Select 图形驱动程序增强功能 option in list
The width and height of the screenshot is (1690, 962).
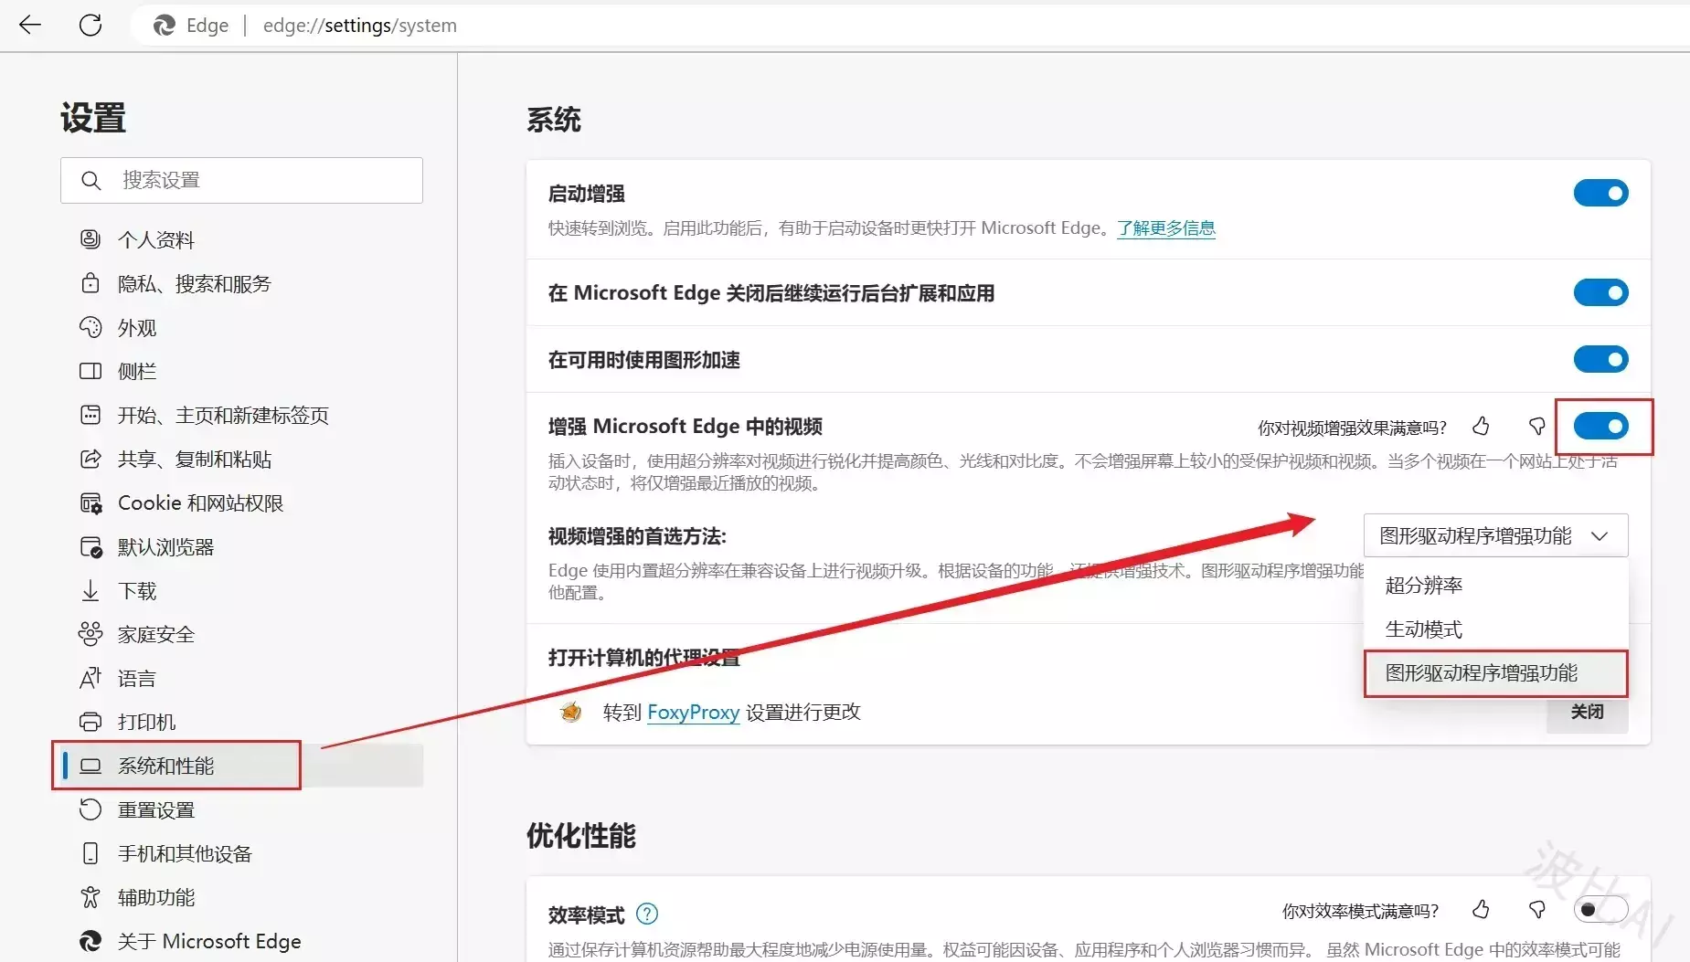pyautogui.click(x=1495, y=673)
